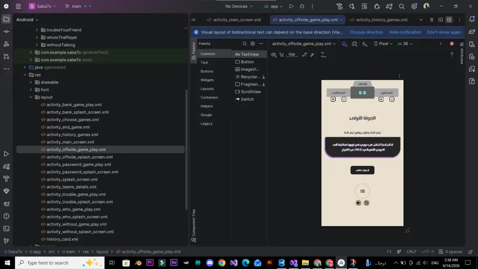The width and height of the screenshot is (478, 269).
Task: Open Saba7o project dropdown
Action: [x=43, y=6]
